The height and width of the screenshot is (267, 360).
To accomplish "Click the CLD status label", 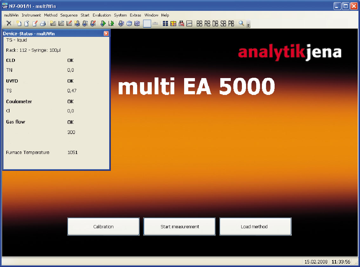I will (x=10, y=60).
